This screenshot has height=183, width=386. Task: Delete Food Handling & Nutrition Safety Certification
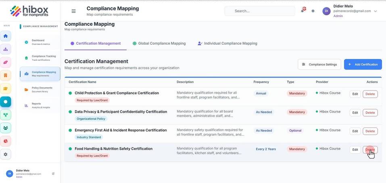click(x=370, y=150)
